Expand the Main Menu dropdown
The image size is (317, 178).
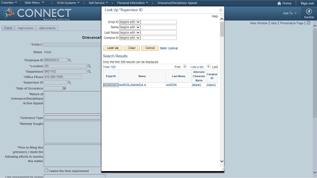[x=34, y=3]
